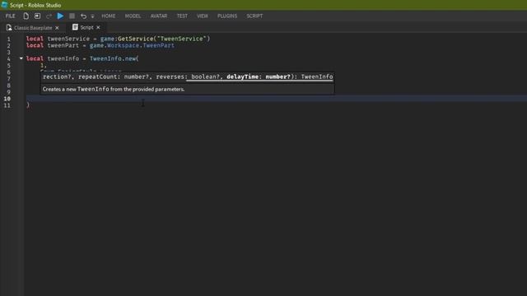The width and height of the screenshot is (527, 296).
Task: Select the Script document tab
Action: tap(86, 27)
